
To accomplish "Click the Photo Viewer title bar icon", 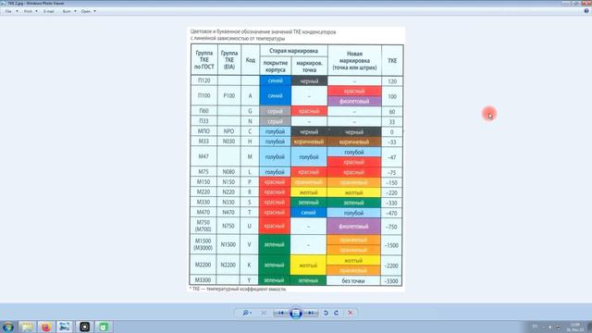I will click(3, 3).
